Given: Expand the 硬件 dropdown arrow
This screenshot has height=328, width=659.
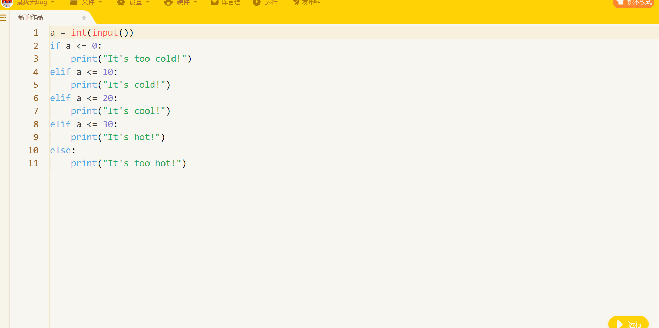Looking at the screenshot, I should pyautogui.click(x=195, y=2).
